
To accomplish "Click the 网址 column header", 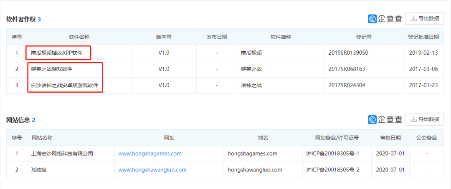I will tap(169, 138).
